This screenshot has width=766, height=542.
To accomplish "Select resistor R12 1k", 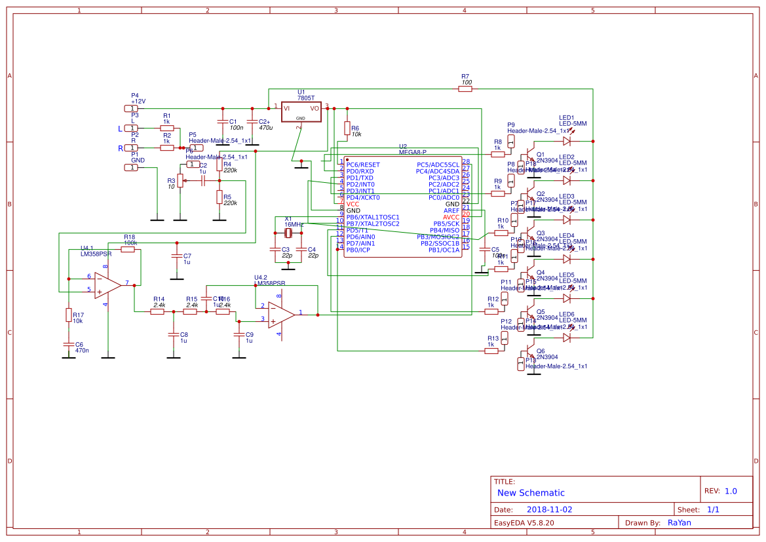I will [491, 311].
